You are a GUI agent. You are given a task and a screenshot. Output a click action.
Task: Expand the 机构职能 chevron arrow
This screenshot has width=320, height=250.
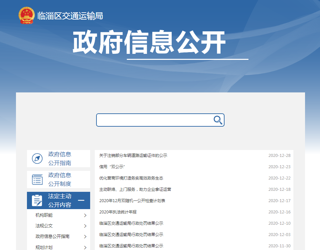85,215
